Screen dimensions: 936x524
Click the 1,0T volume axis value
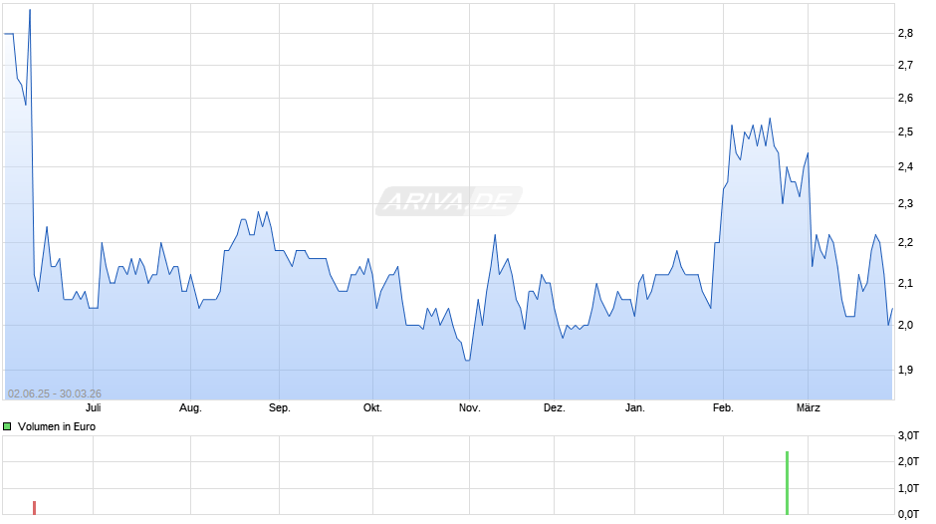coord(908,488)
